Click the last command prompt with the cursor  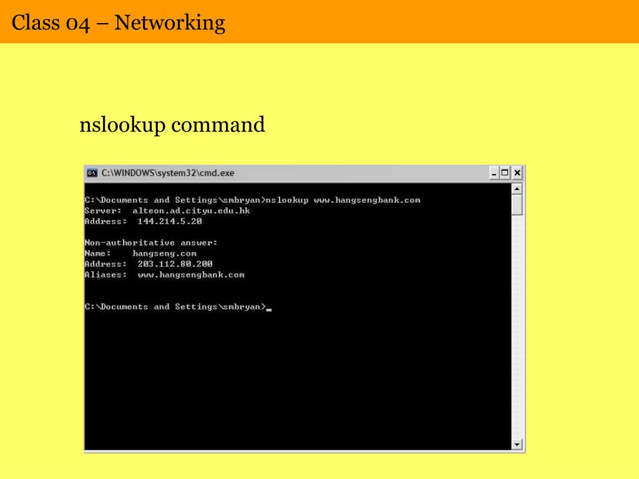pos(178,307)
